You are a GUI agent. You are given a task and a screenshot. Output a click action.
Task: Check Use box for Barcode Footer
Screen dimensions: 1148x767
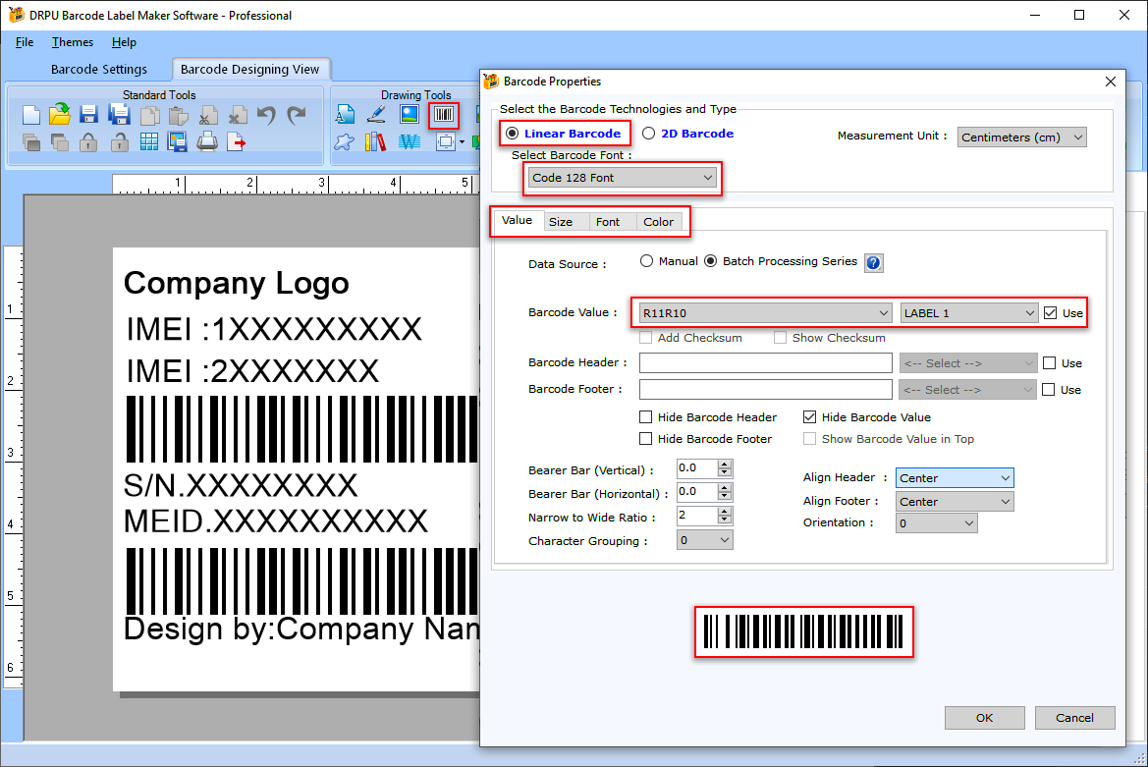(x=1049, y=389)
